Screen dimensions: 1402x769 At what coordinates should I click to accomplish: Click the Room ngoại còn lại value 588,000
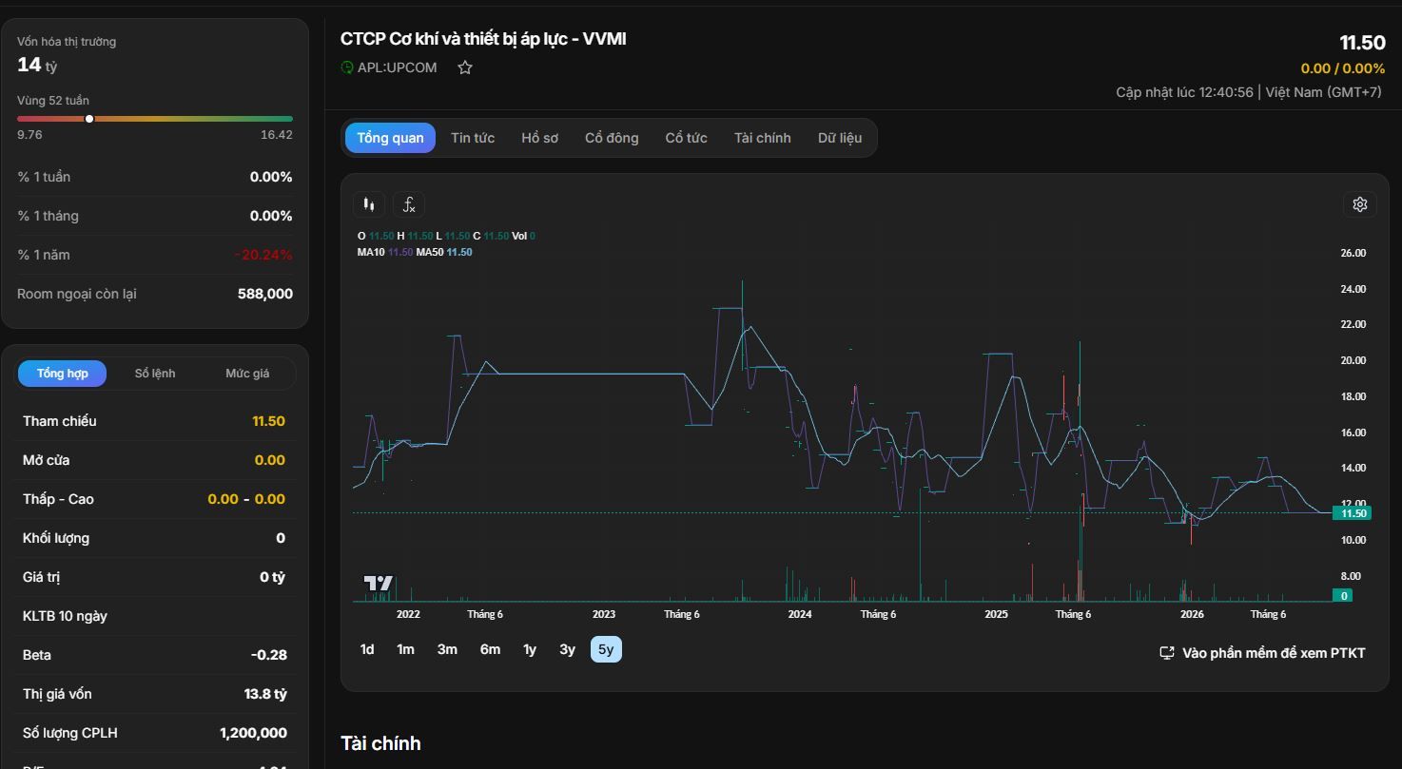click(x=265, y=294)
